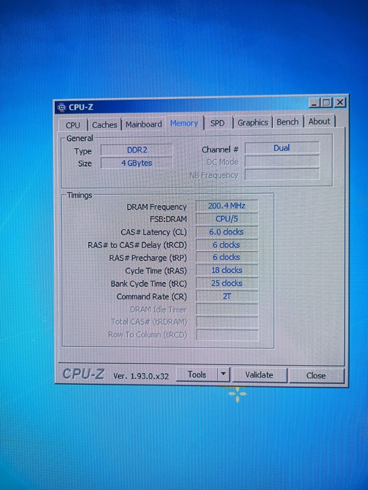This screenshot has width=368, height=490.
Task: Switch to the SPD tab
Action: [x=217, y=123]
